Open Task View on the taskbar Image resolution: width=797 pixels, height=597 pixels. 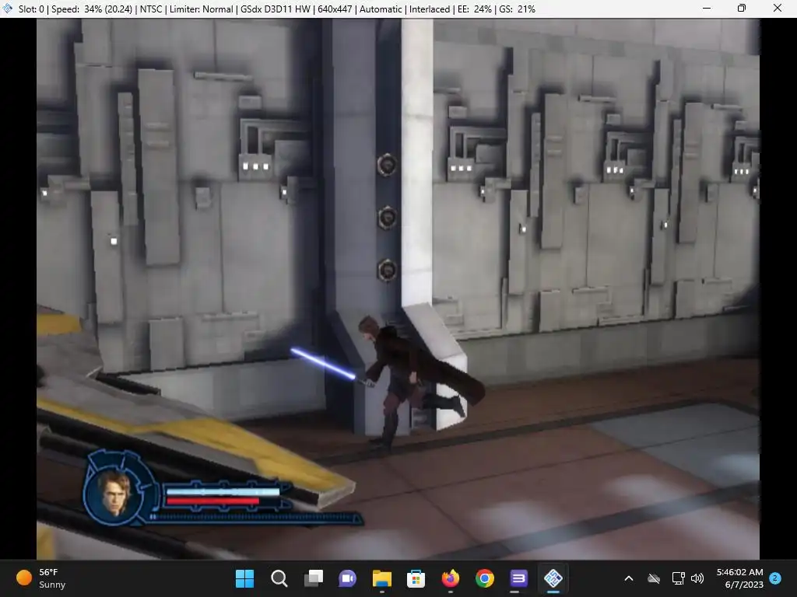pos(313,578)
